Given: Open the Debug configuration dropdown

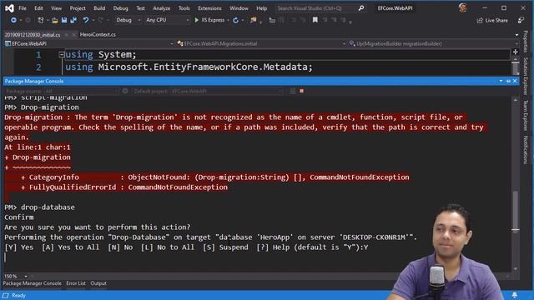Looking at the screenshot, I should pos(128,20).
